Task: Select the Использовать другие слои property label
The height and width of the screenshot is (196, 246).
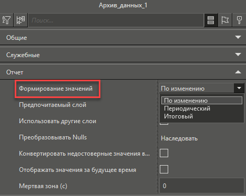Action: (x=57, y=121)
